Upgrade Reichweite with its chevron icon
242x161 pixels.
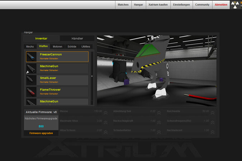pyautogui.click(x=213, y=113)
